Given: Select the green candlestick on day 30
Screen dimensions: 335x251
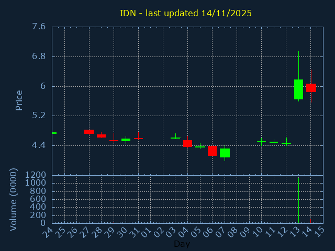Looking at the screenshot, I should coord(126,140).
